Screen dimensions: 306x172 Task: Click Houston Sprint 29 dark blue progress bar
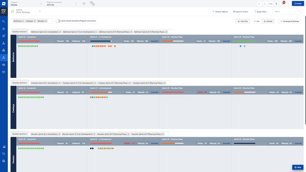(x=245, y=143)
